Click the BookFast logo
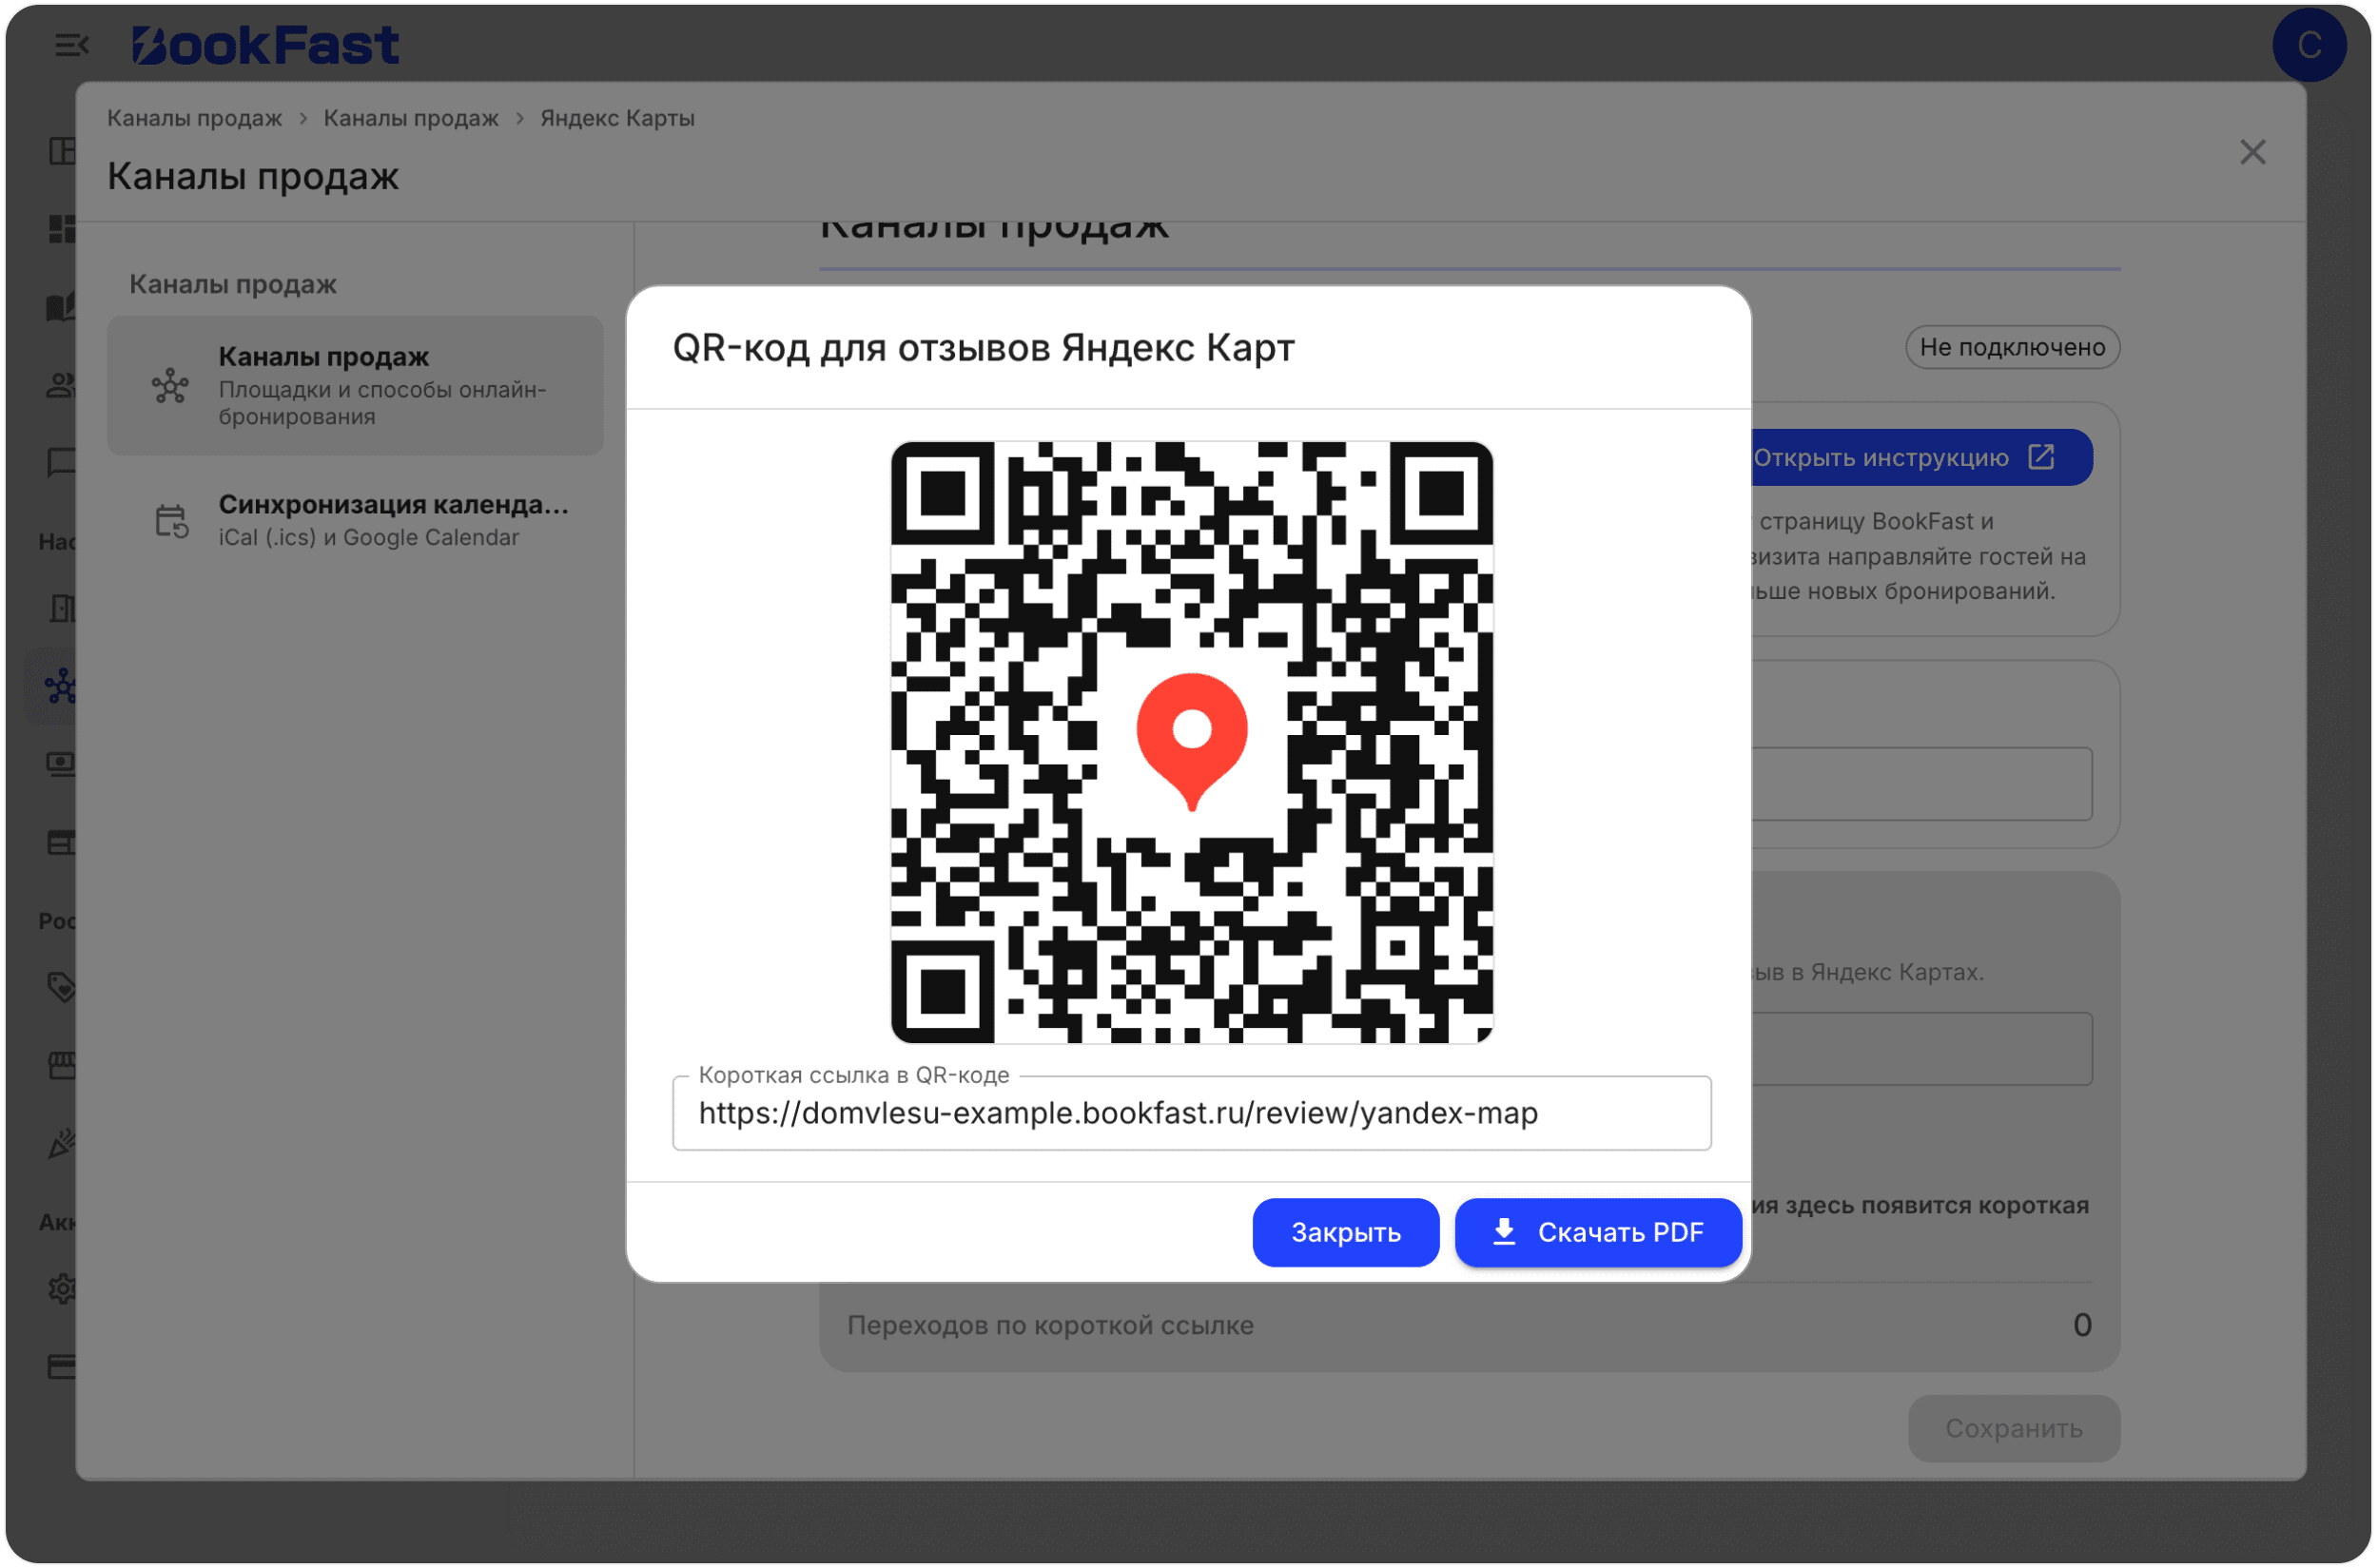Image resolution: width=2378 pixels, height=1568 pixels. 266,45
